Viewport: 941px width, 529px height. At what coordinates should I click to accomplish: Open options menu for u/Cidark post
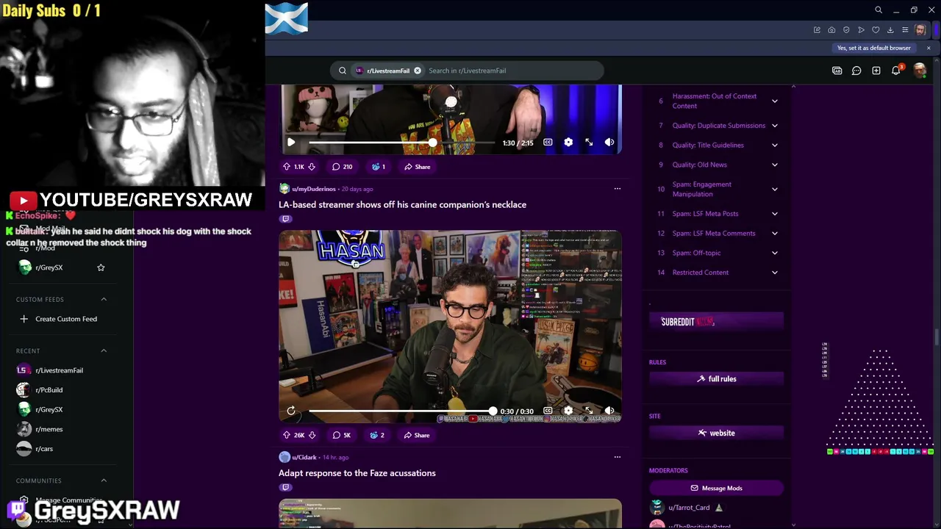pos(618,457)
